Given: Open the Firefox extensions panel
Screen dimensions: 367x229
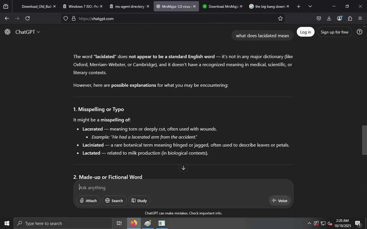Looking at the screenshot, I should click(350, 18).
